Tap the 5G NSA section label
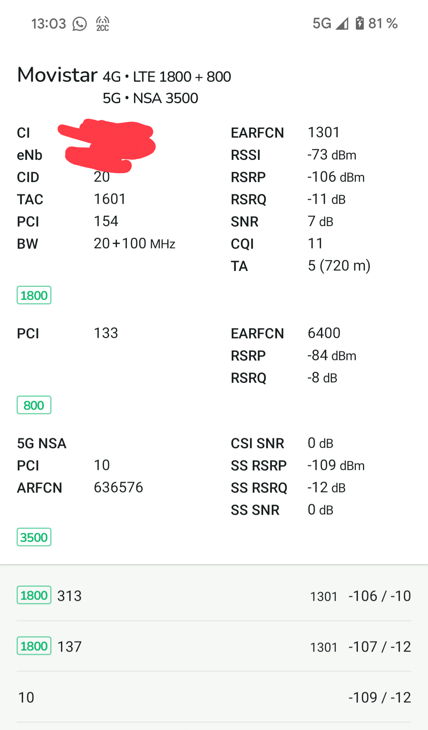The width and height of the screenshot is (428, 730). click(x=42, y=443)
